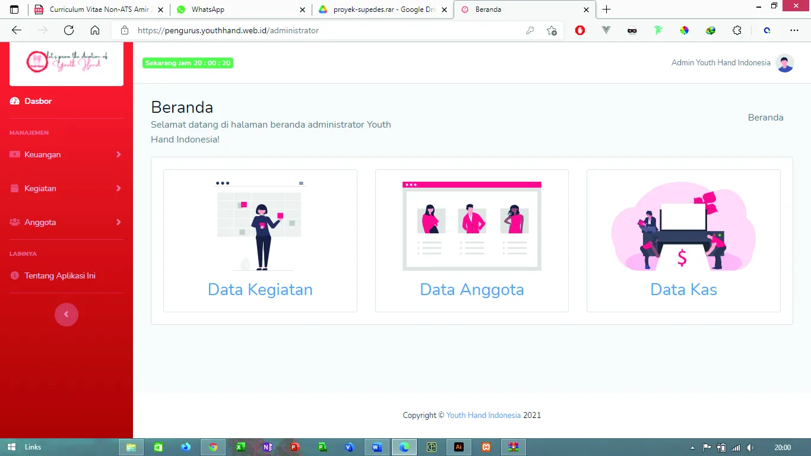
Task: Open the Word app in taskbar
Action: coord(377,447)
